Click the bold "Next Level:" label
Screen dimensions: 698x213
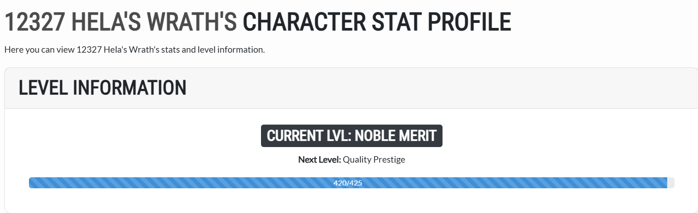(319, 160)
